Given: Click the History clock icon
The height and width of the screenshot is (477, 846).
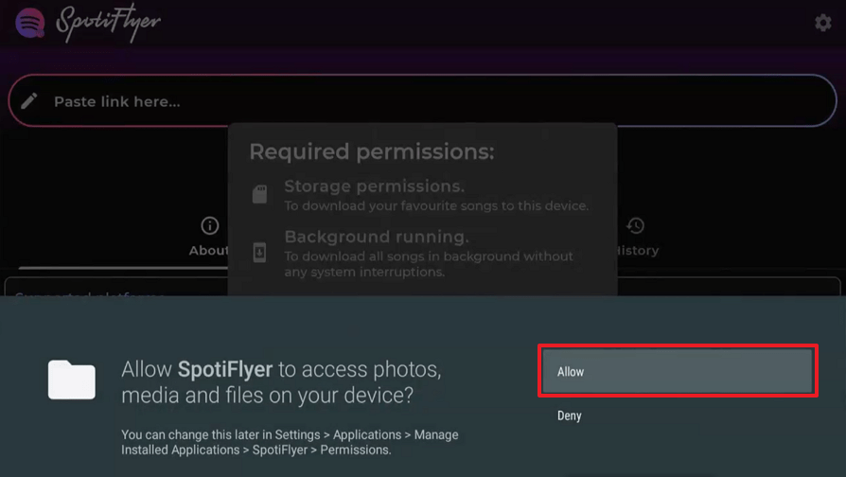Looking at the screenshot, I should [x=636, y=225].
